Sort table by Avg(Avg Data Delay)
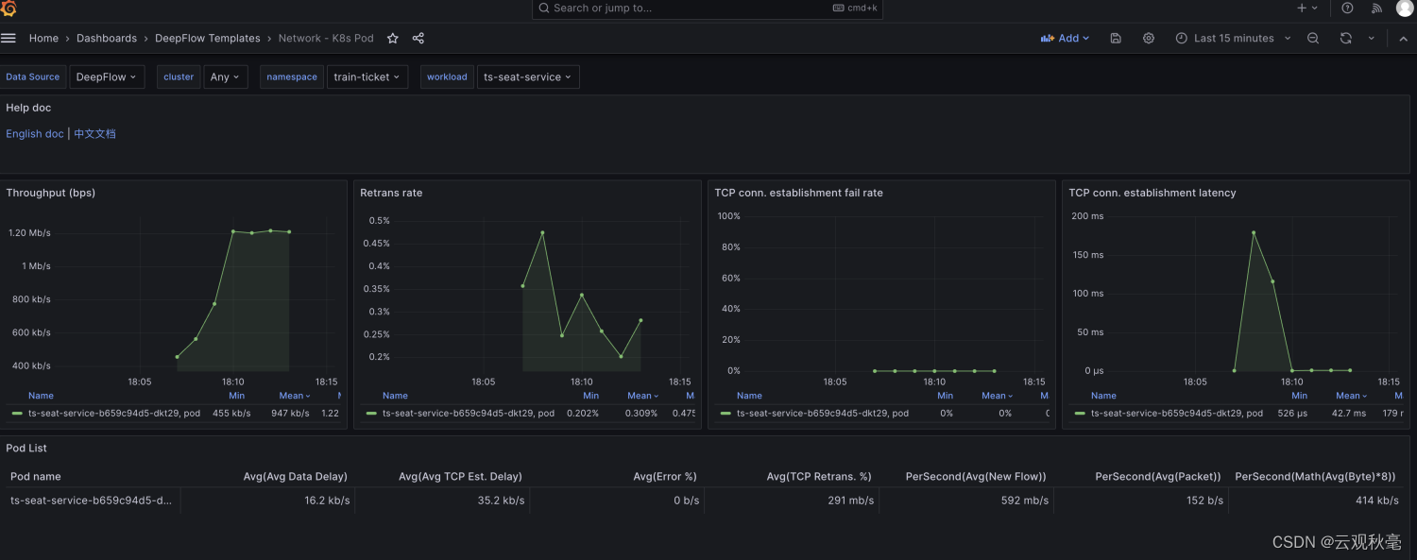The height and width of the screenshot is (560, 1417). tap(296, 477)
